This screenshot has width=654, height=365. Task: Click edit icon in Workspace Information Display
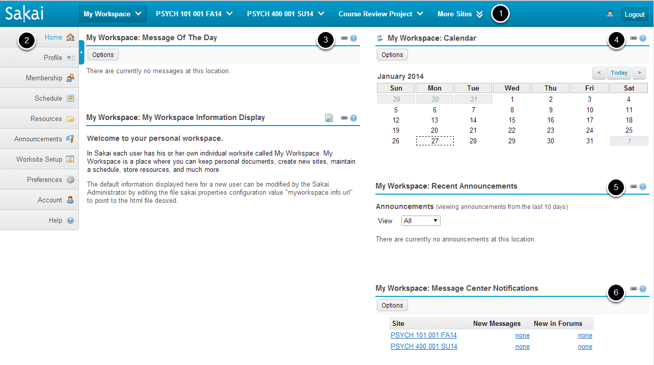[x=330, y=118]
